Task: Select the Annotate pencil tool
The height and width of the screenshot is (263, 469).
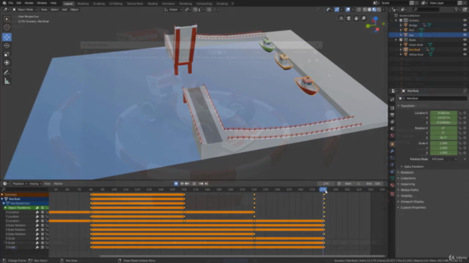Action: pos(7,72)
